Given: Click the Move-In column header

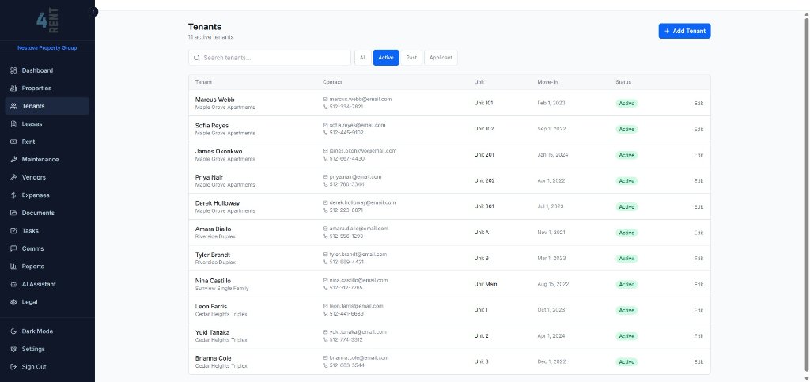Looking at the screenshot, I should (x=547, y=82).
